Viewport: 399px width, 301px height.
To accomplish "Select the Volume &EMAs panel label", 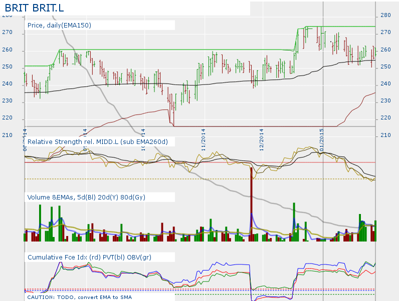I will point(86,197).
